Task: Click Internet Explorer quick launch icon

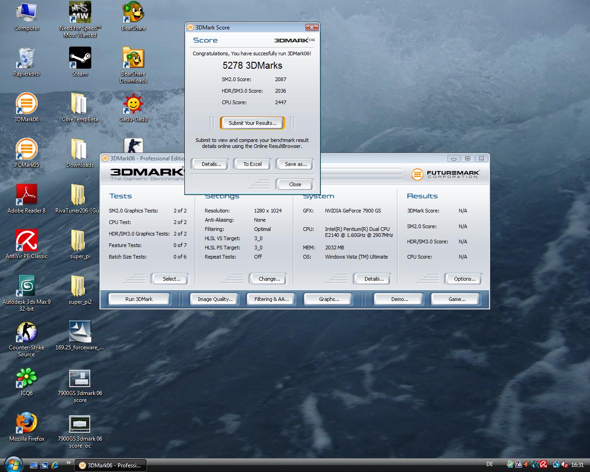Action: tap(55, 465)
